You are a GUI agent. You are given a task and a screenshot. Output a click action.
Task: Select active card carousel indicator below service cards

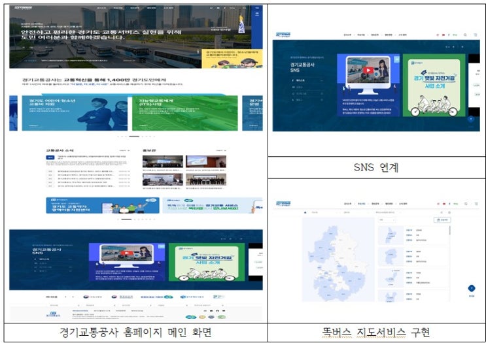click(x=134, y=137)
